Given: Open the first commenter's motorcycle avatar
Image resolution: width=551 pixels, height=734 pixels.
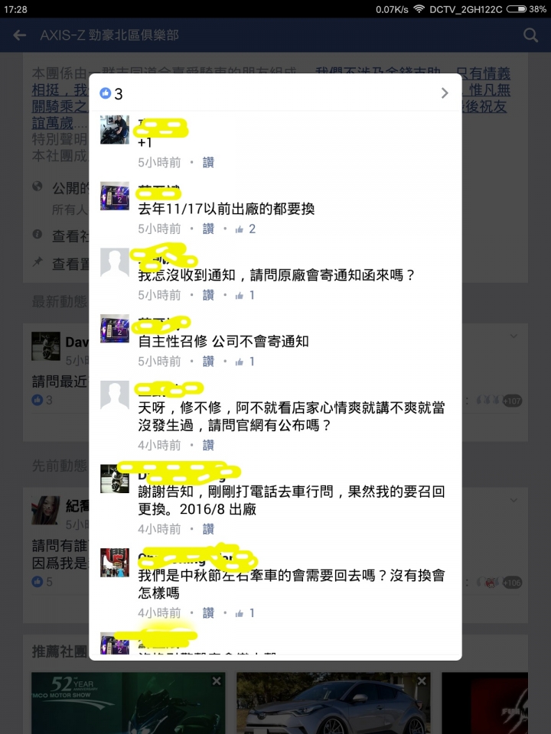Looking at the screenshot, I should [114, 130].
